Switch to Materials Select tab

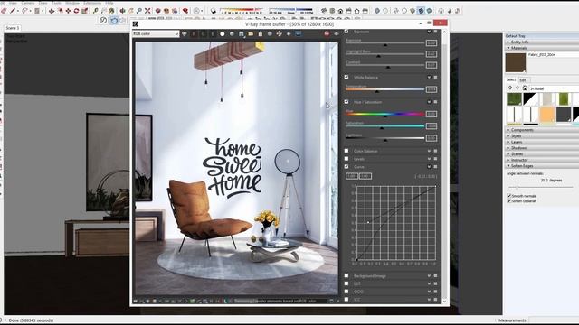(x=511, y=79)
